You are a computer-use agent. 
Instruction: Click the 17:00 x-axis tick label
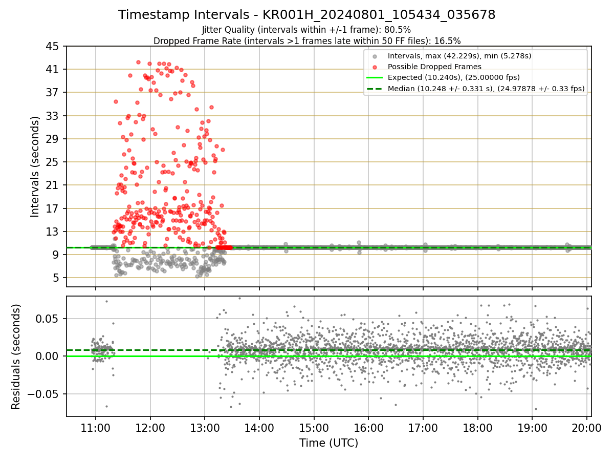pos(423,428)
